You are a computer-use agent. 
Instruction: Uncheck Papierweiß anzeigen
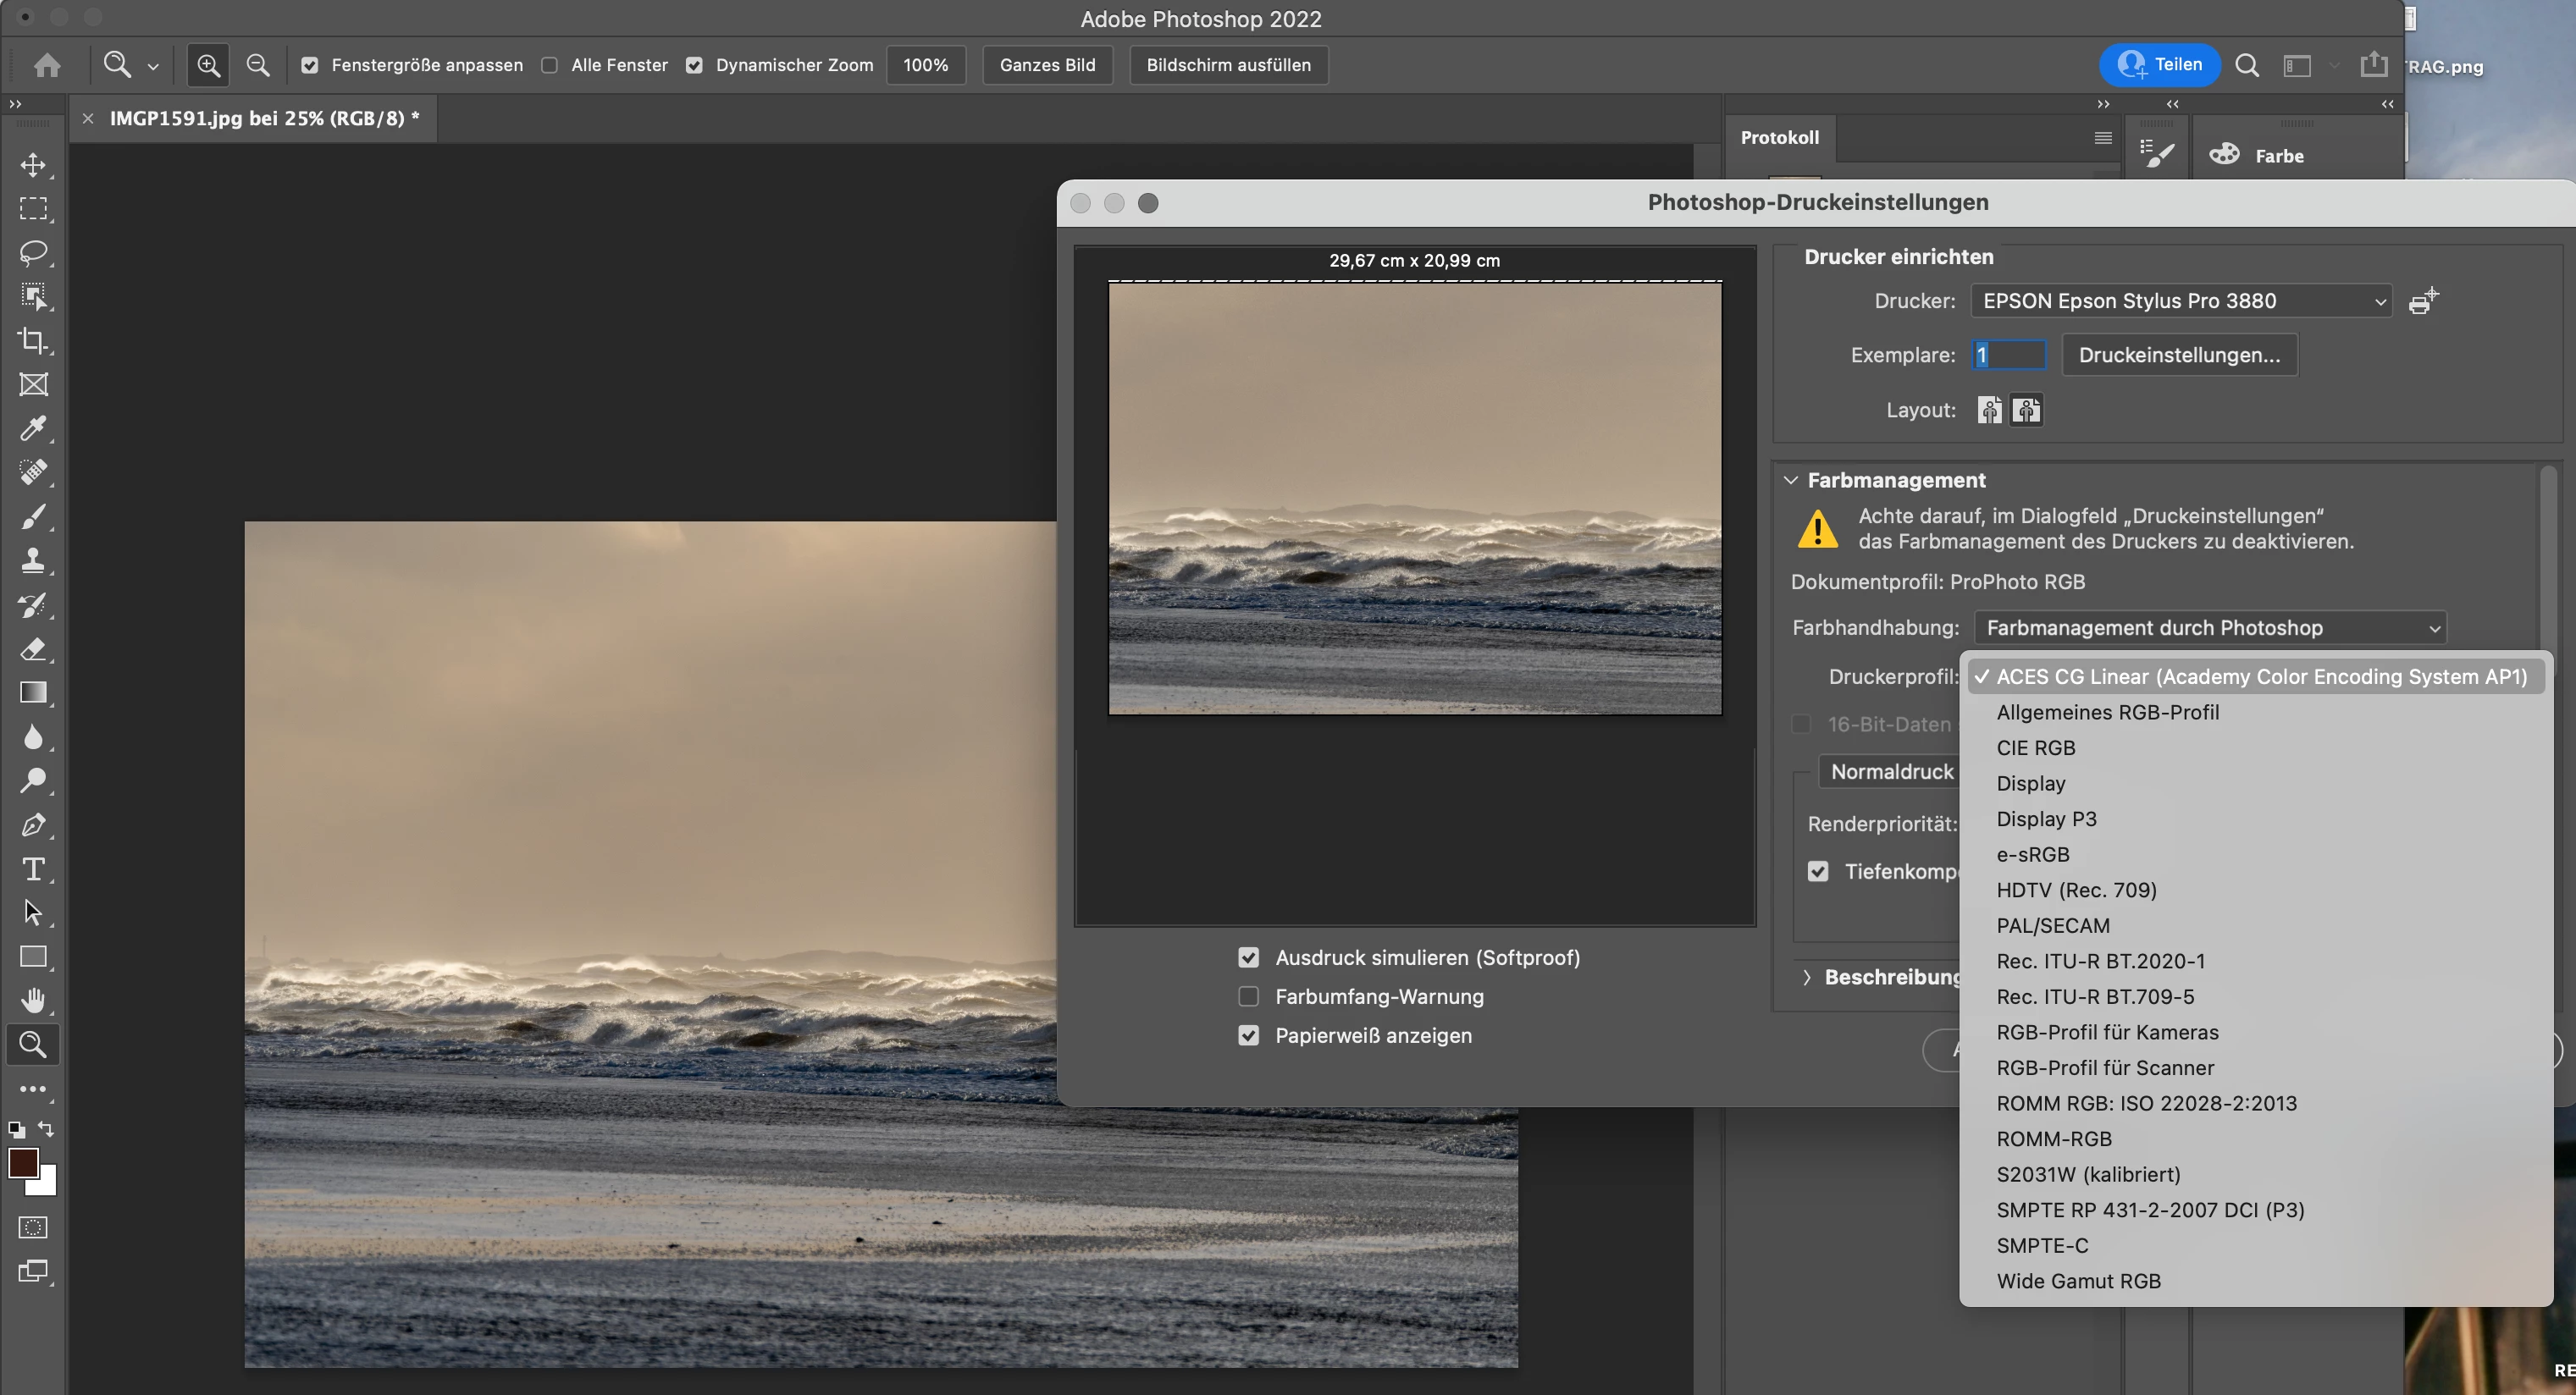pos(1248,1035)
